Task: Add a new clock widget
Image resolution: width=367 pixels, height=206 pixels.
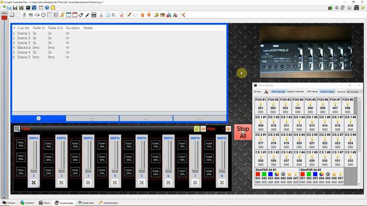Action: click(x=94, y=15)
